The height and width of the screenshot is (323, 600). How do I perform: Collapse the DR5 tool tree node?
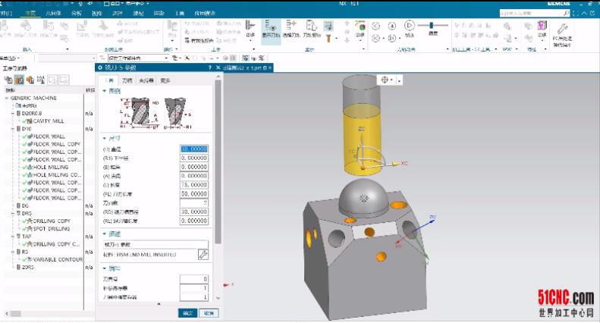pos(13,213)
